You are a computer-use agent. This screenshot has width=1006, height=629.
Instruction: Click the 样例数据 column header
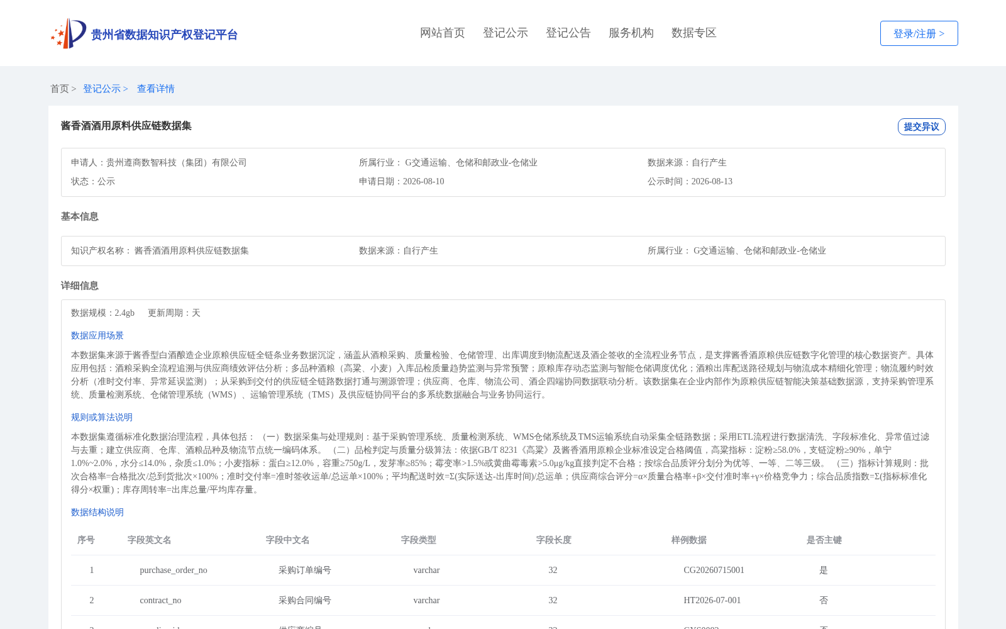coord(689,540)
